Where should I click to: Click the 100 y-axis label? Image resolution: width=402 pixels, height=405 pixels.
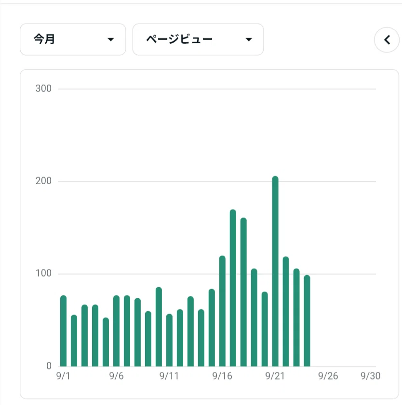point(43,273)
